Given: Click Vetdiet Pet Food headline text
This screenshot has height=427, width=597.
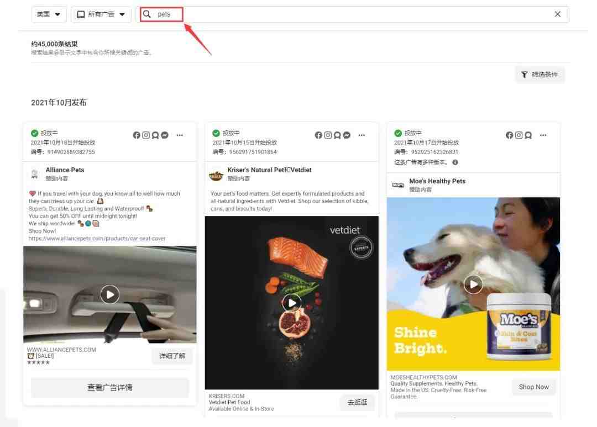Looking at the screenshot, I should coord(229,402).
